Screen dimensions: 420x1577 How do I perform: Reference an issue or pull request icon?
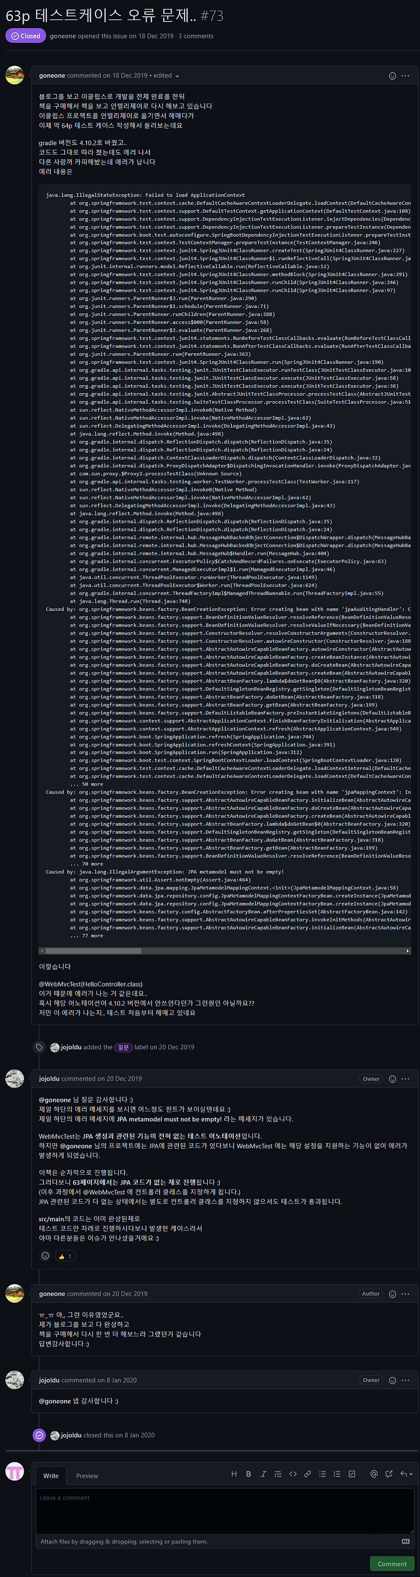[x=389, y=1474]
